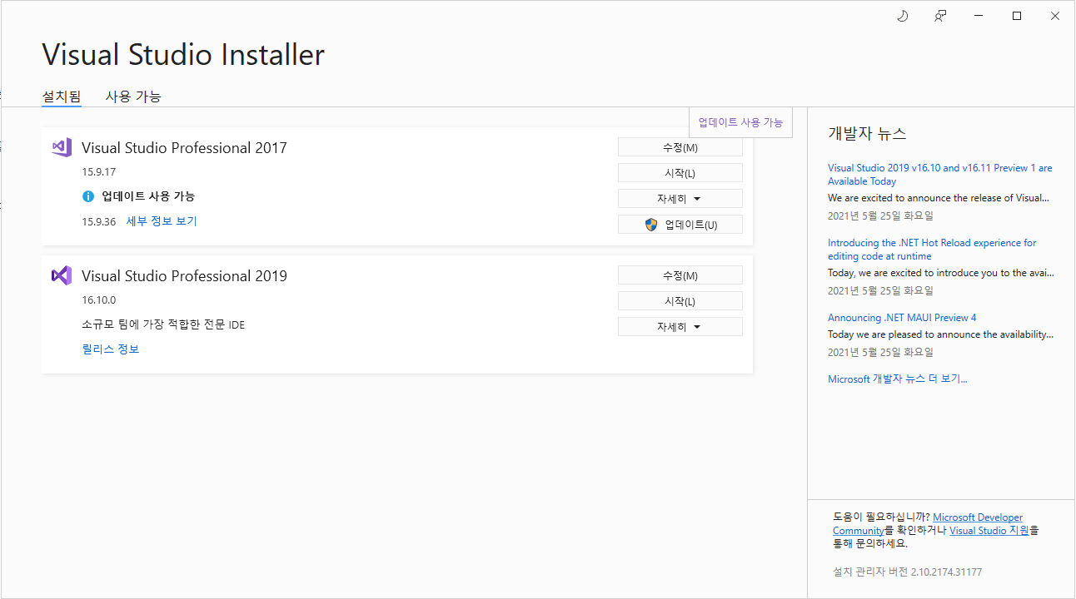Click 수정(M) for Visual Studio Professional 2017
Screen dimensions: 1076x599
coord(680,147)
